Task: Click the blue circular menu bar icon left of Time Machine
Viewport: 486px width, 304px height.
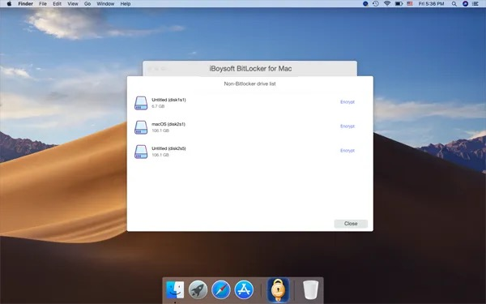Action: pyautogui.click(x=365, y=4)
